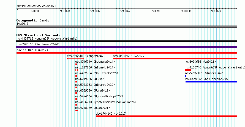Select the small red nsv4389520 glyph
Screen dimensions: 245x127
point(77,93)
